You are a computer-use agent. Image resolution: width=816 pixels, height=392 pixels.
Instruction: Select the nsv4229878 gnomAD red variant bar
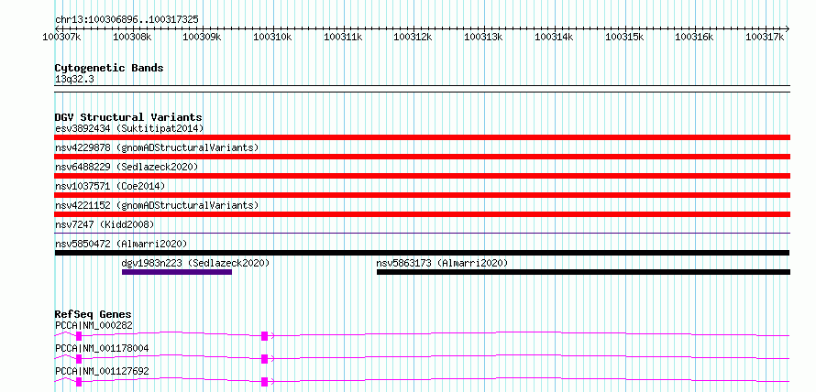click(x=423, y=157)
